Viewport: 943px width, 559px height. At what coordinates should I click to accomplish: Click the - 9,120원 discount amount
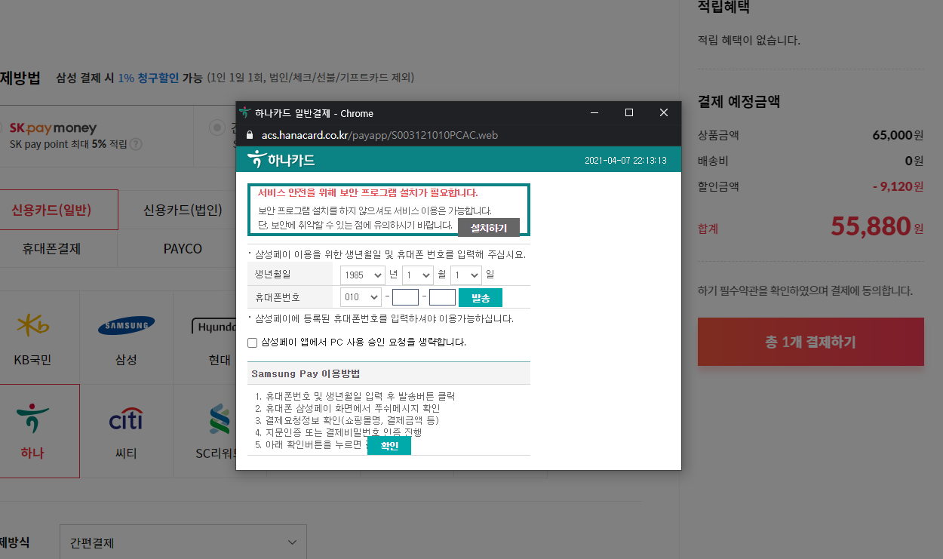[898, 186]
